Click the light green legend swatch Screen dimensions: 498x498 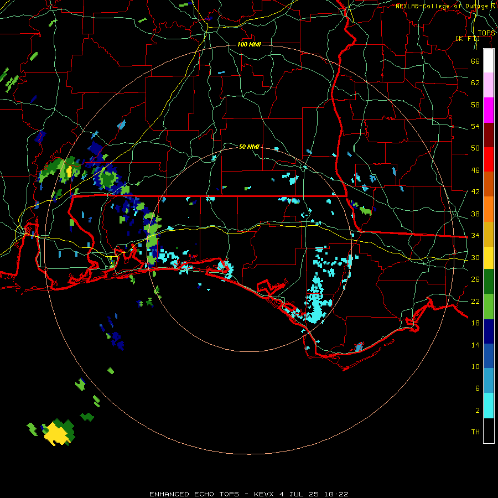point(489,307)
